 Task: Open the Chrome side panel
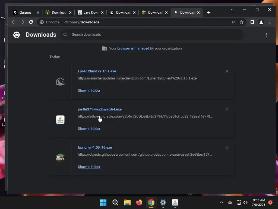point(252,22)
